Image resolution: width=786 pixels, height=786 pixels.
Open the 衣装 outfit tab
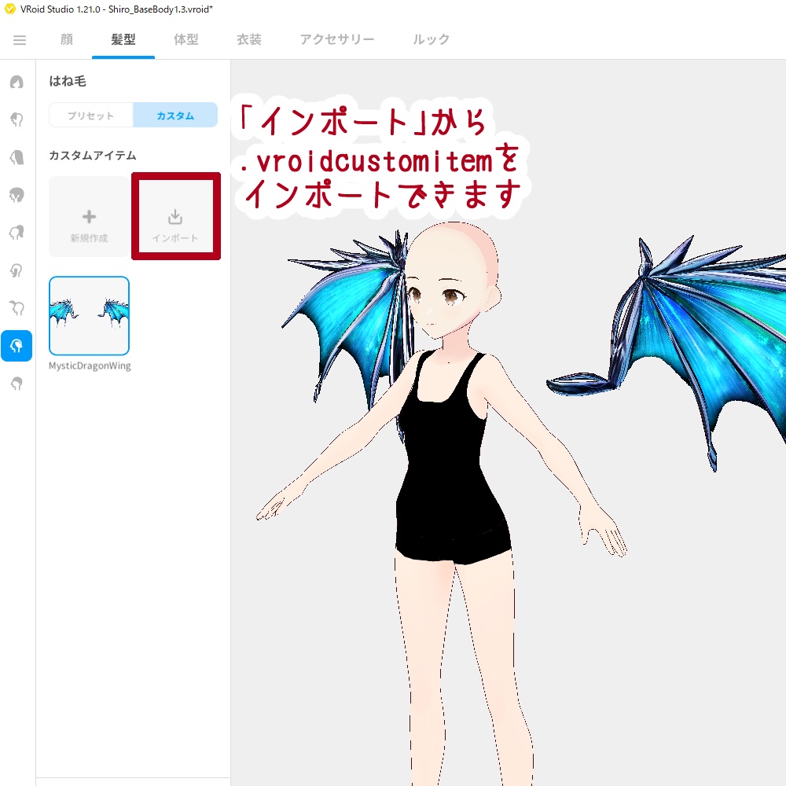pos(248,39)
